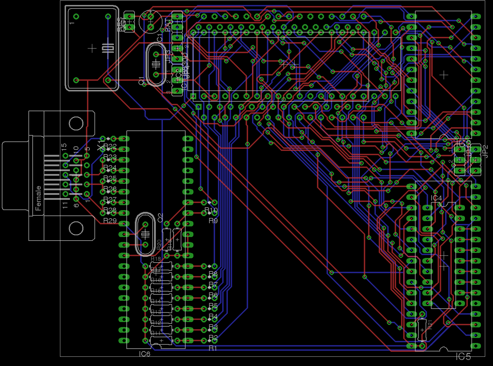Select the R29 resistor label
Screen dimensions: 493x366
click(110, 221)
